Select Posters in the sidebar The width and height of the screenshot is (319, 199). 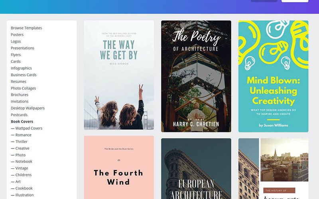[17, 35]
